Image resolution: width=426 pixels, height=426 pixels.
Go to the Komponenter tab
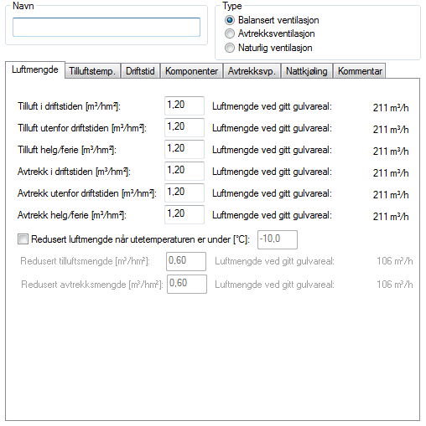click(x=191, y=71)
